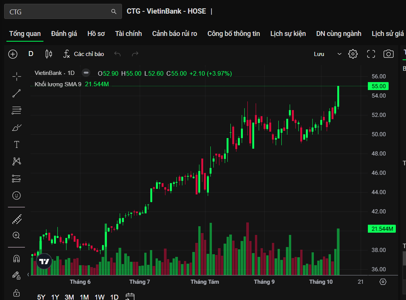Toggle magnet mode for drawings

point(17,259)
